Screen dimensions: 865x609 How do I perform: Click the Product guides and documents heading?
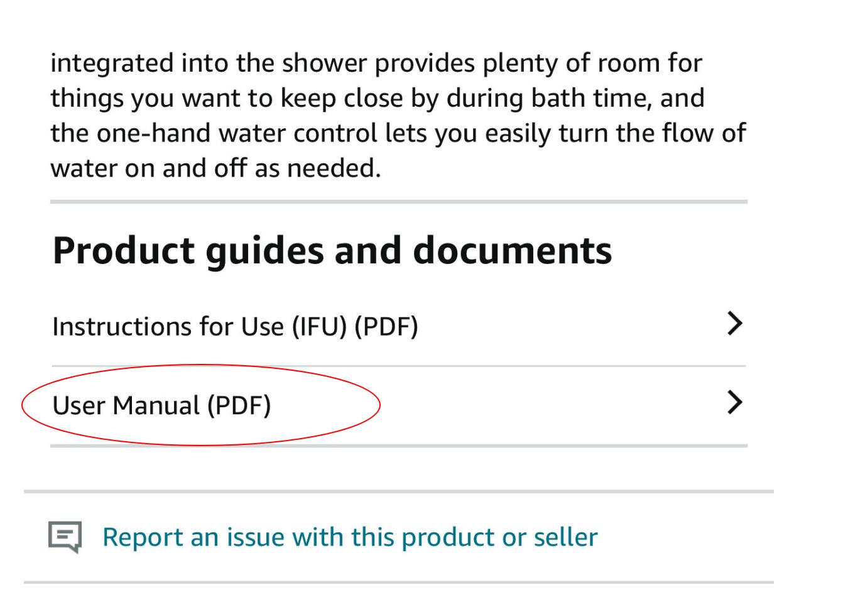tap(332, 251)
